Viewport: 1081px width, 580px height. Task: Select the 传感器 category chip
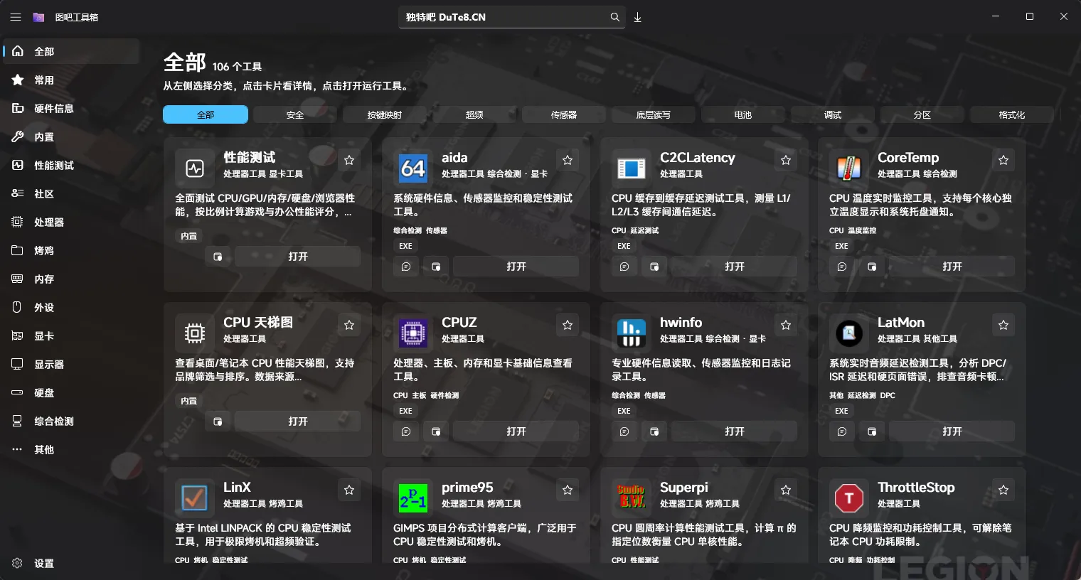coord(564,114)
